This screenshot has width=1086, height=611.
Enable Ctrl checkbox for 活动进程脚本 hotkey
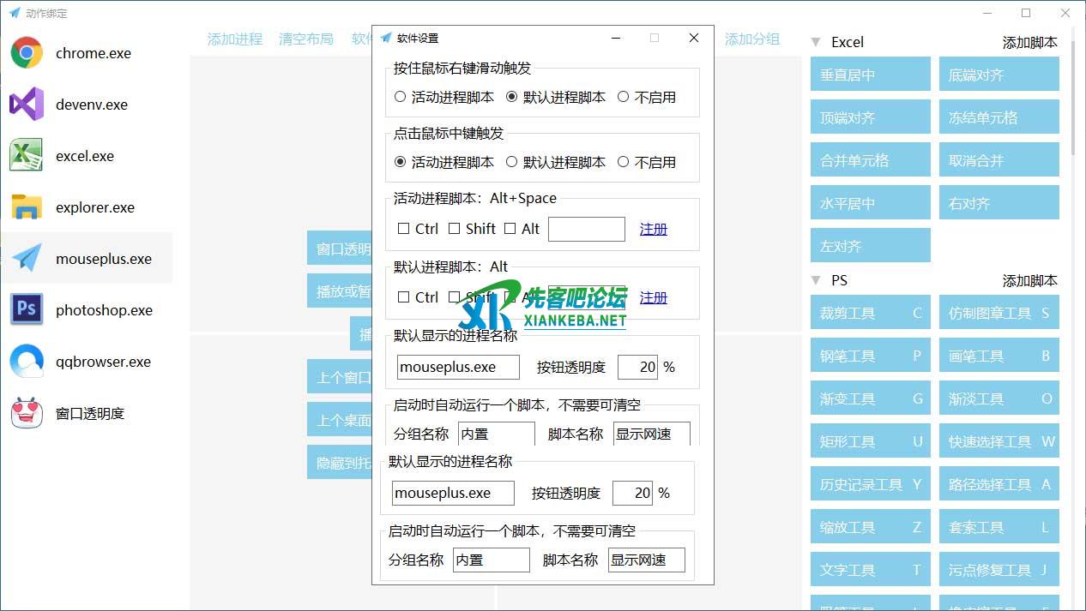(x=404, y=229)
